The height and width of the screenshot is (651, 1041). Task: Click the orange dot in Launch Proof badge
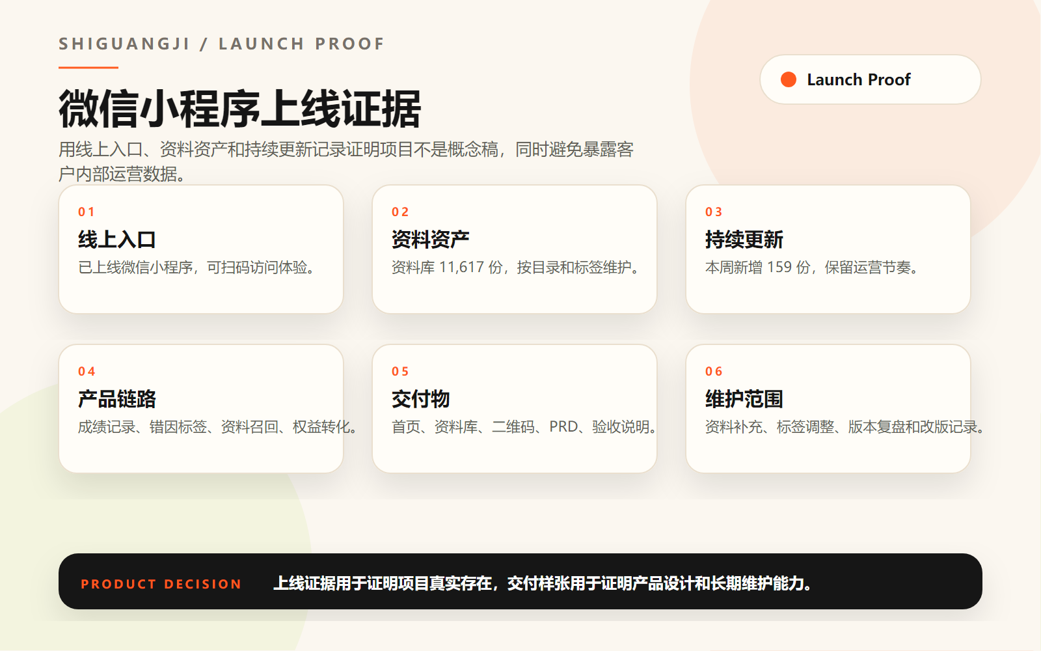point(789,79)
